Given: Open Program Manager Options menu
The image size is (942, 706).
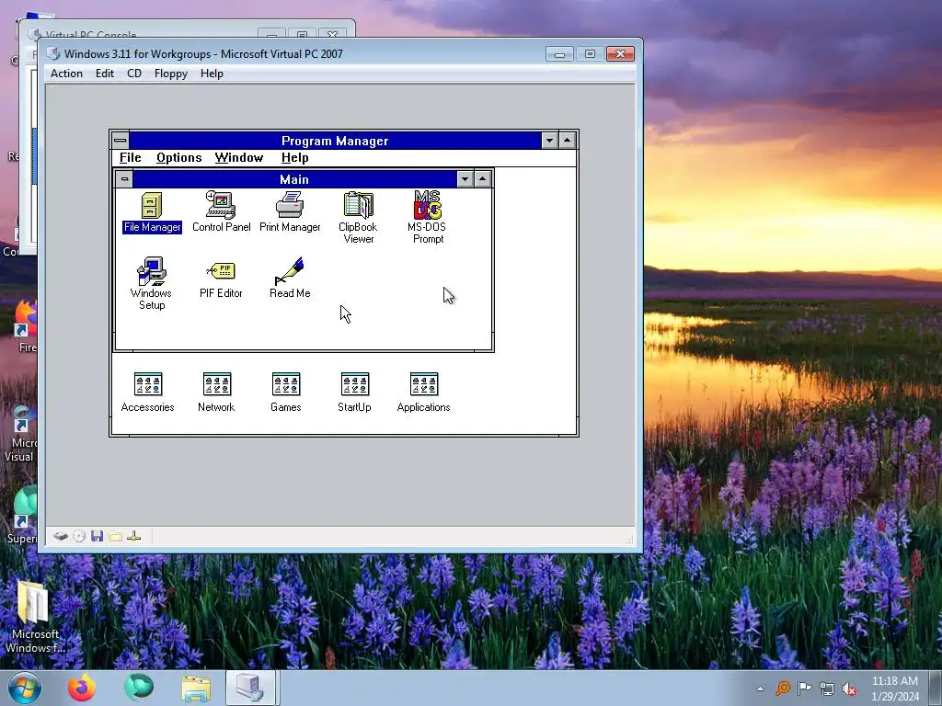Looking at the screenshot, I should pos(179,158).
